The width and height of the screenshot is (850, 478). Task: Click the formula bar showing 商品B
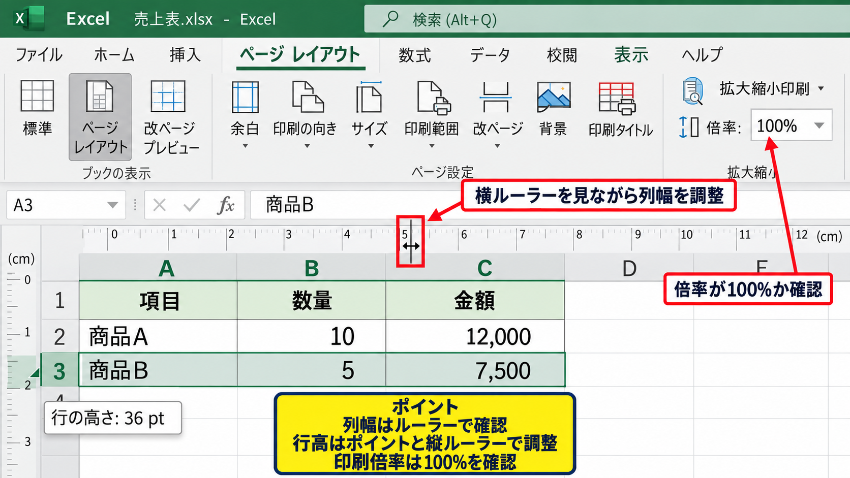[550, 205]
